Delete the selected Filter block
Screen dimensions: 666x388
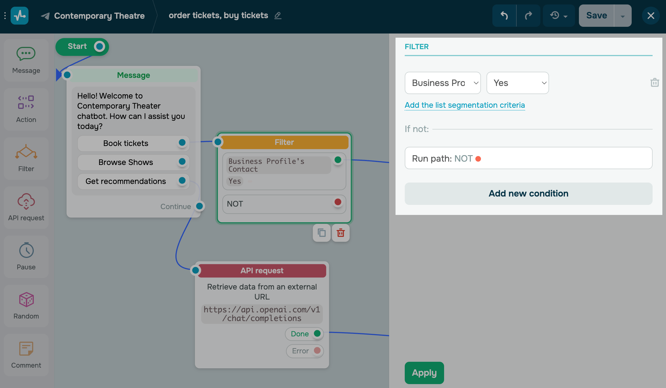point(341,233)
